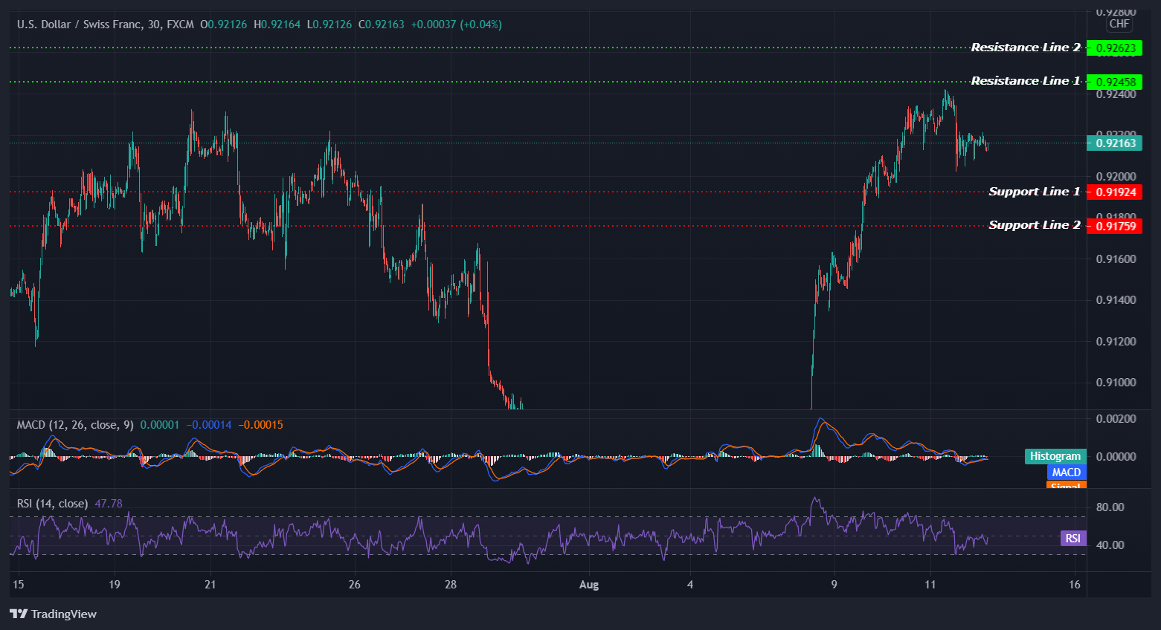Select the purple RSI badge
The height and width of the screenshot is (630, 1161).
coord(1072,537)
